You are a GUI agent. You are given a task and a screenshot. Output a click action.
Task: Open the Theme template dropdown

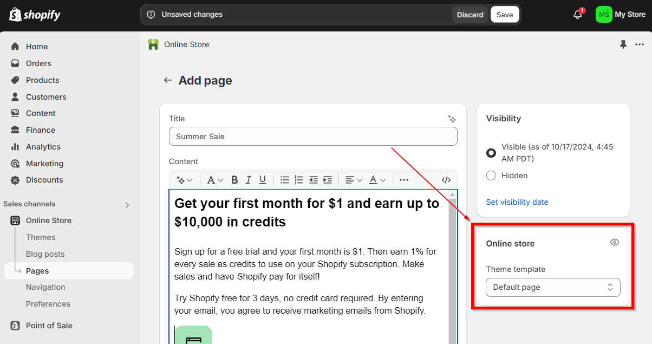553,287
